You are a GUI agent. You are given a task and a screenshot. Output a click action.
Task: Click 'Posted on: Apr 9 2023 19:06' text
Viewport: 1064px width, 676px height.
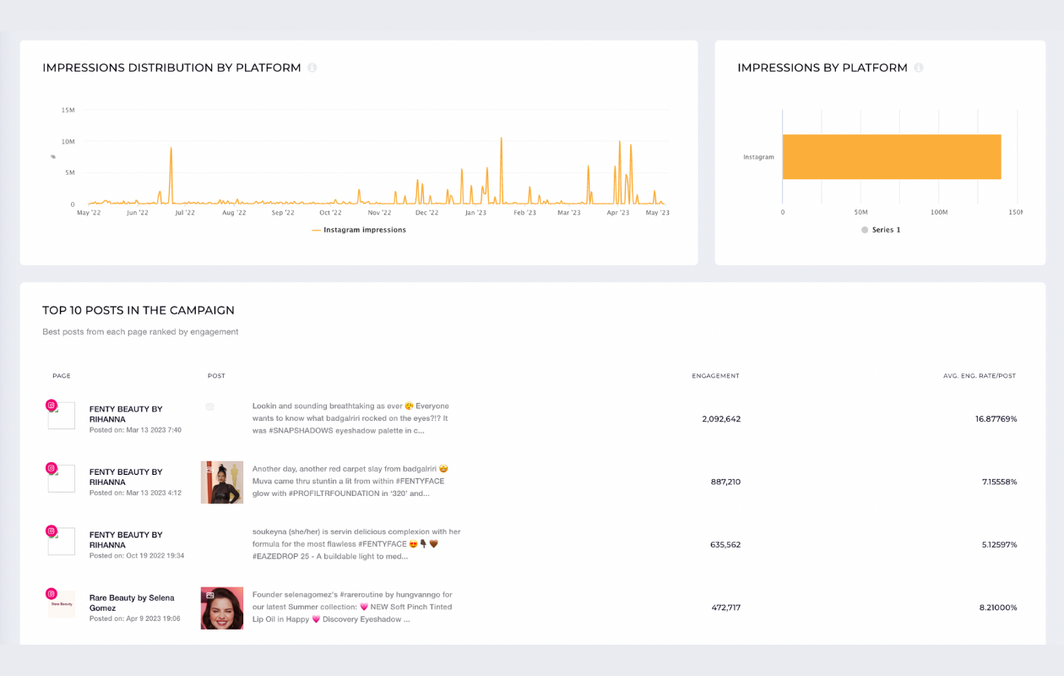tap(135, 619)
